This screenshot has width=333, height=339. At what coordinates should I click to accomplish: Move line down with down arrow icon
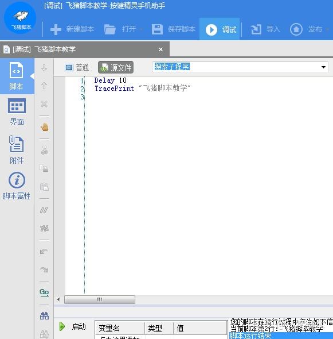44,68
